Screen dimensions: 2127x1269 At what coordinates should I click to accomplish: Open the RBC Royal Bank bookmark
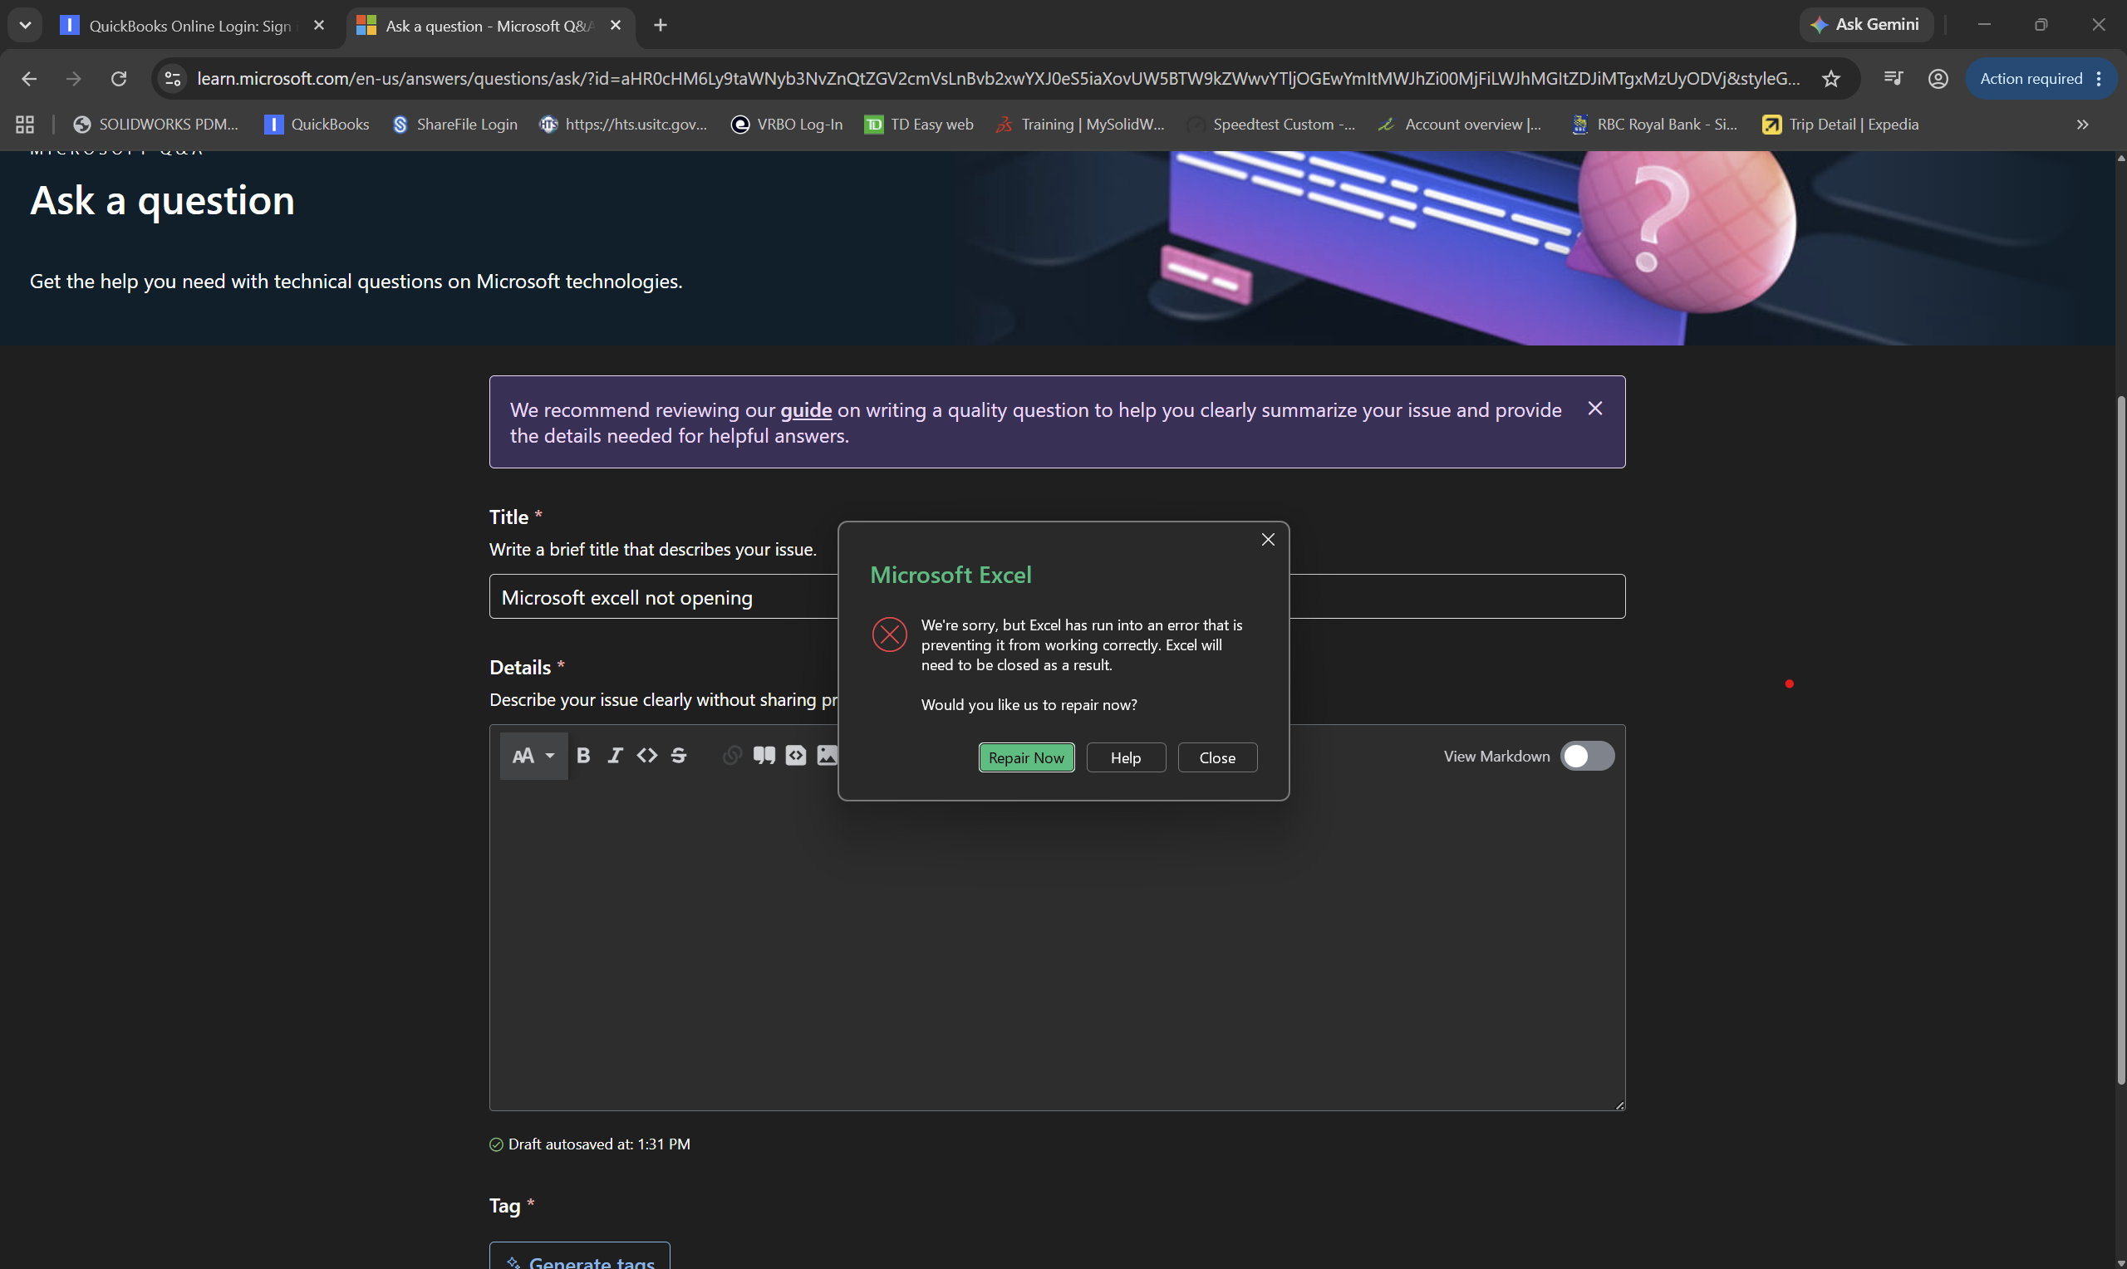coord(1654,125)
